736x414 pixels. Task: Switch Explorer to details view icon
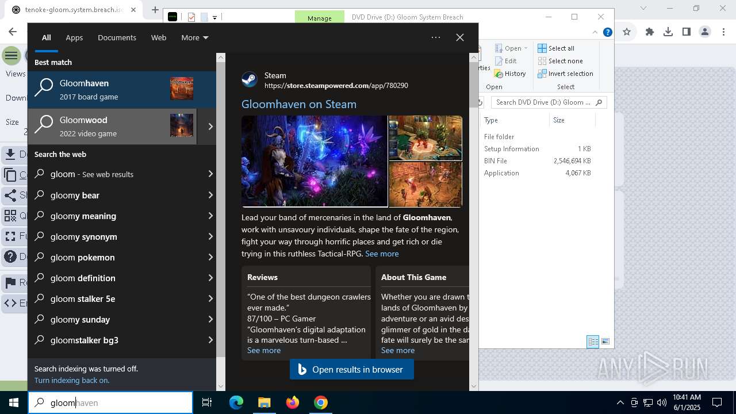593,342
